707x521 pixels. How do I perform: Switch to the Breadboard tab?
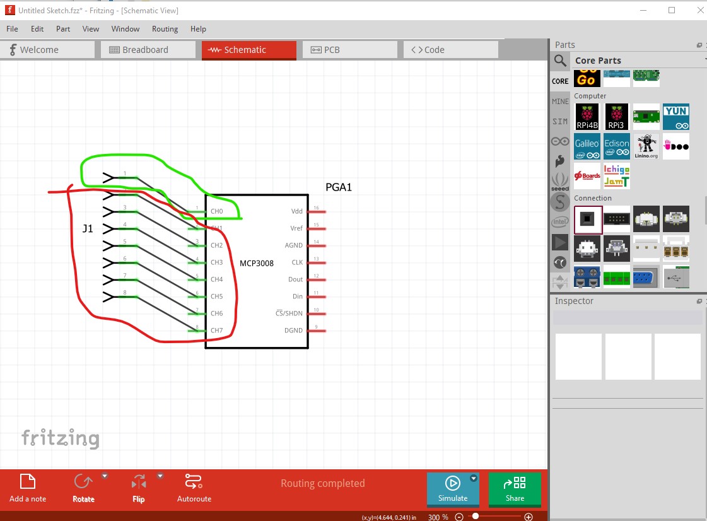(148, 50)
